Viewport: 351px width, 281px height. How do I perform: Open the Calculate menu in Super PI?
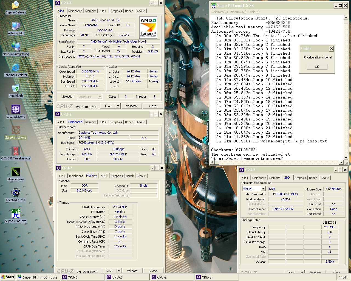coord(220,12)
